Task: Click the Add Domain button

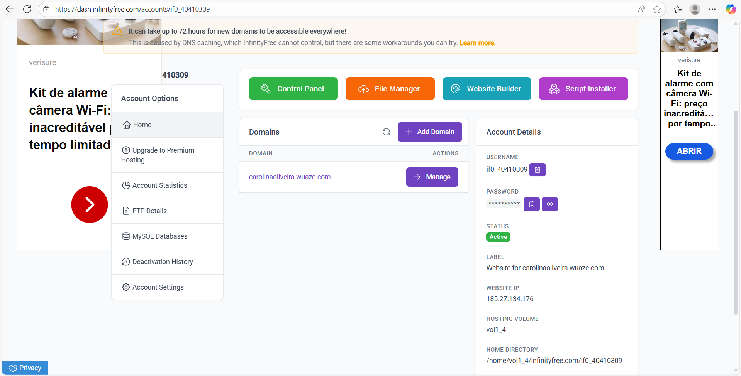Action: pyautogui.click(x=429, y=132)
